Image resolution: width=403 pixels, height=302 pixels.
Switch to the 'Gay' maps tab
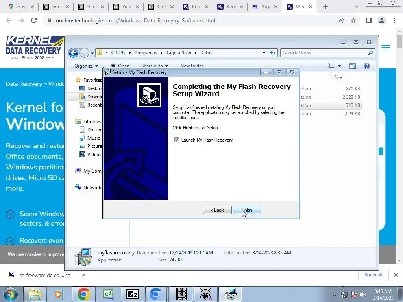(x=21, y=7)
